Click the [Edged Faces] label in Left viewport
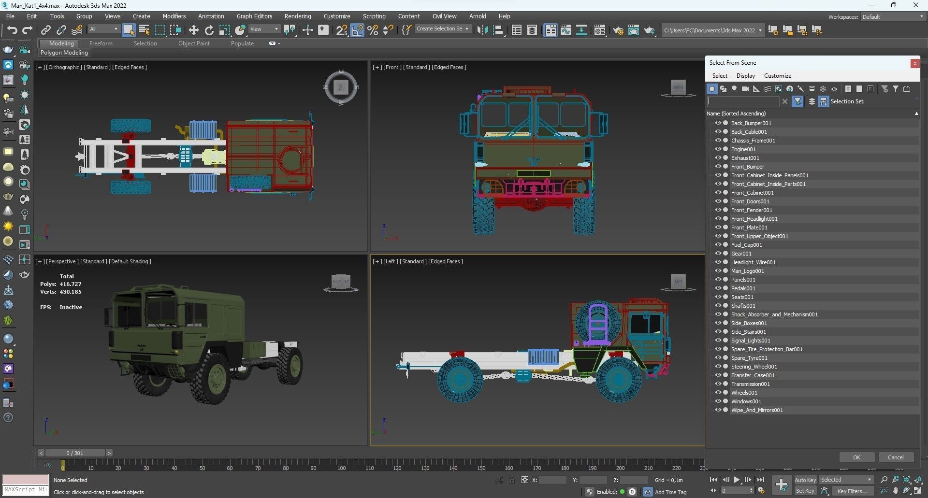 446,261
